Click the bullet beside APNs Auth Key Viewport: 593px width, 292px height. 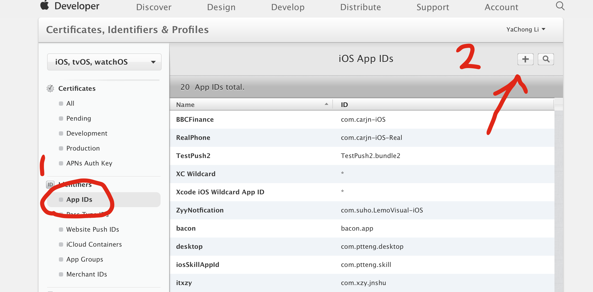61,163
